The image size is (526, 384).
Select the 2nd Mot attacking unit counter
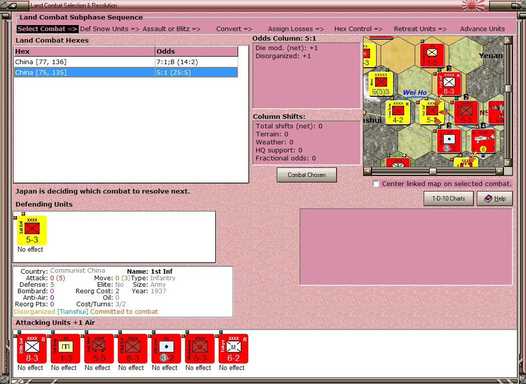(x=99, y=349)
